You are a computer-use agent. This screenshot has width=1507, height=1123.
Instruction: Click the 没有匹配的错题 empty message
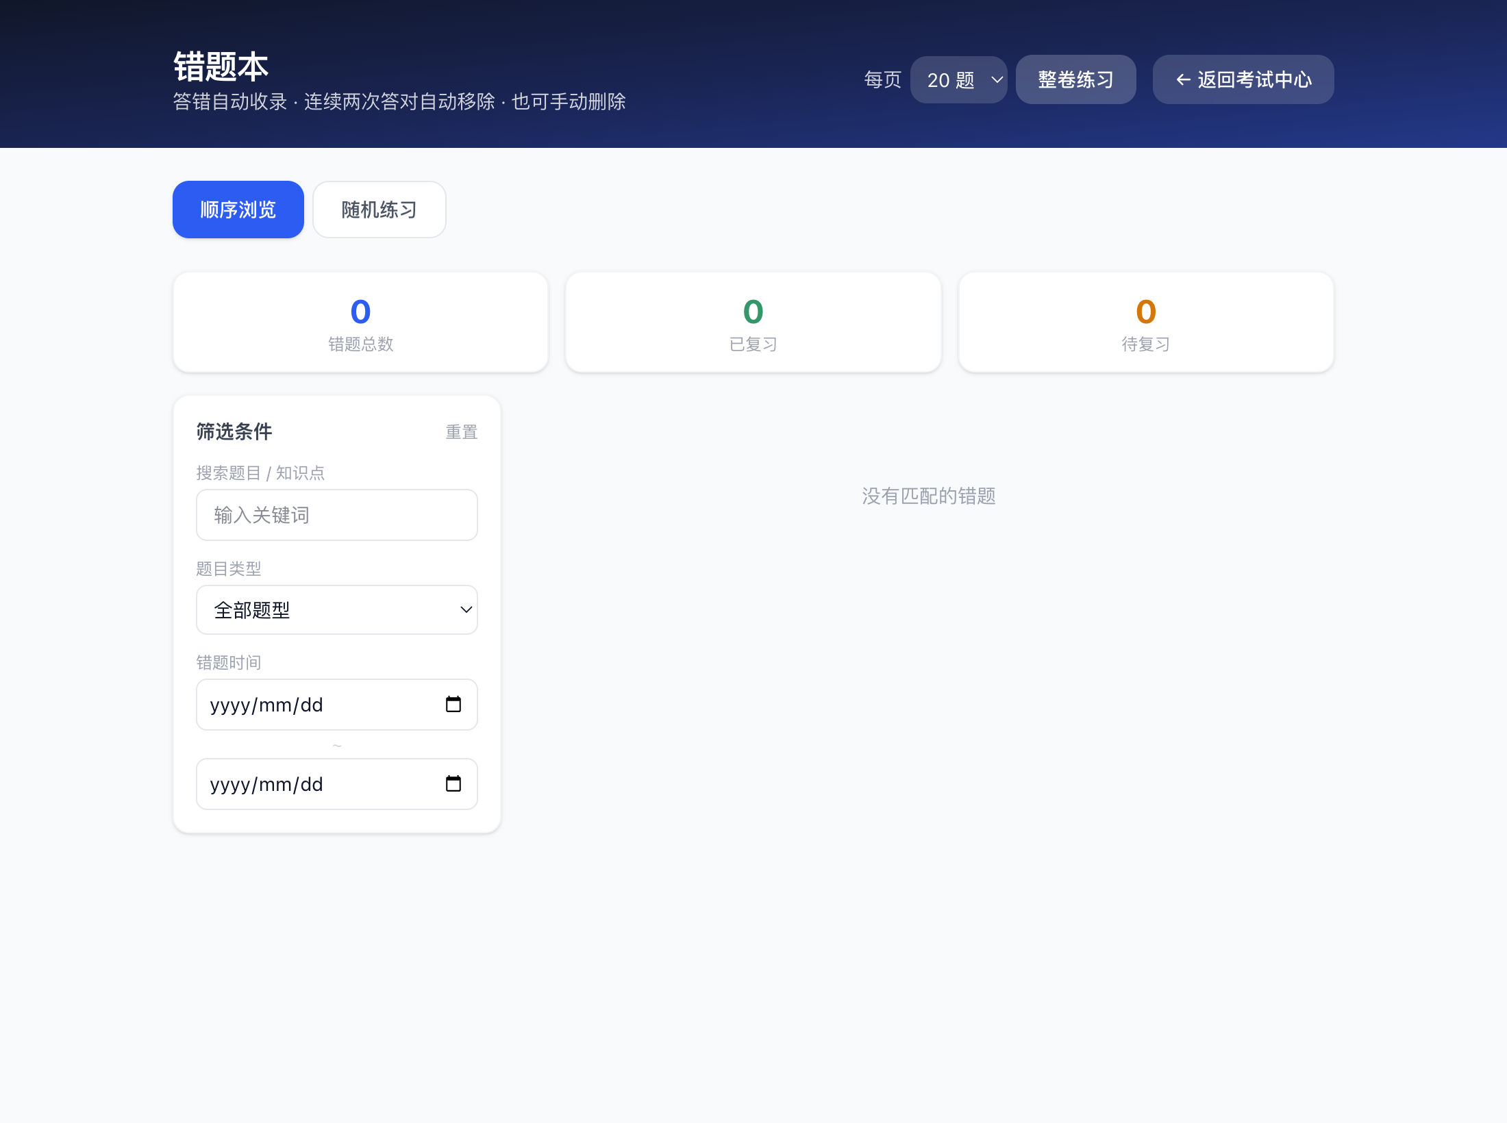[x=929, y=496]
